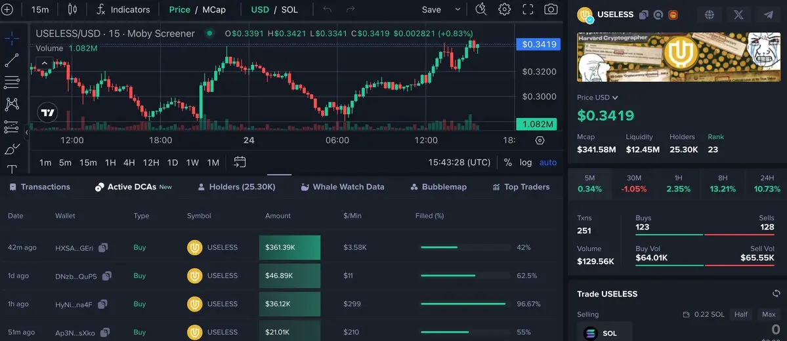The width and height of the screenshot is (787, 341).
Task: Refresh the Trade USELESS panel
Action: click(776, 293)
